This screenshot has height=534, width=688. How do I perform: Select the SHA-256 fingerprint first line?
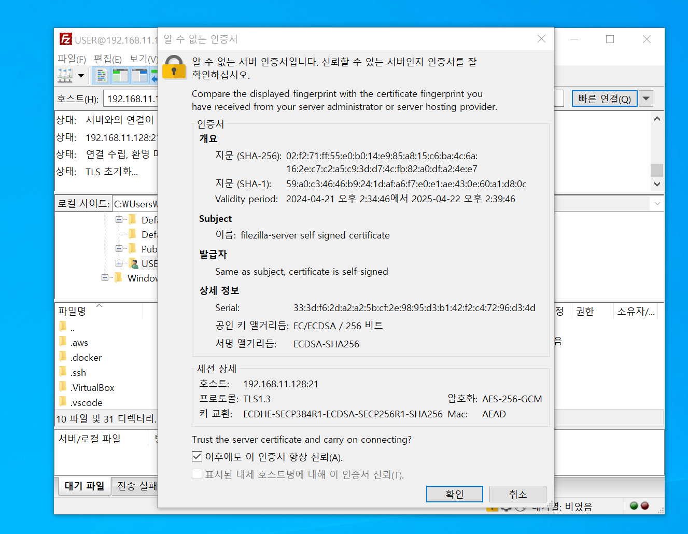382,156
